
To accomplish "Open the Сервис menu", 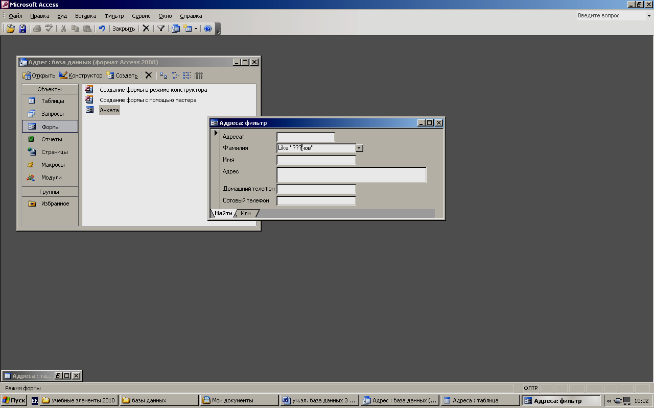I will coord(141,16).
